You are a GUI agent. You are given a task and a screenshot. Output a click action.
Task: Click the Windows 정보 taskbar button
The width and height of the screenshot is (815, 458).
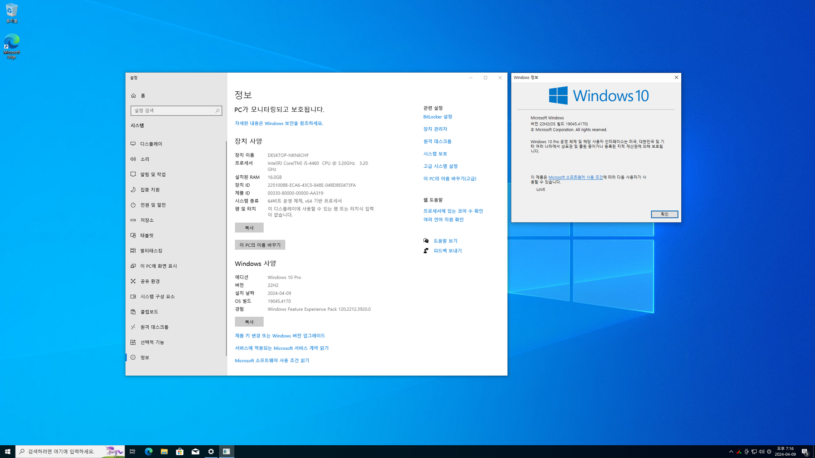pyautogui.click(x=226, y=451)
